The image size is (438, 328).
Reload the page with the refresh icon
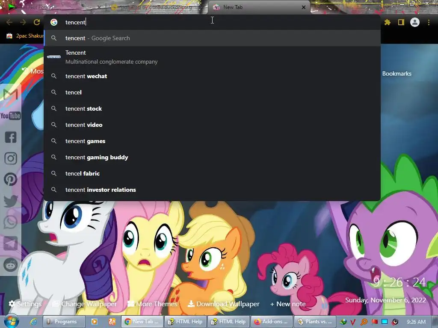click(37, 22)
